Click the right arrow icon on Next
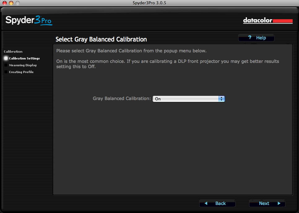The width and height of the screenshot is (299, 213). tap(279, 203)
